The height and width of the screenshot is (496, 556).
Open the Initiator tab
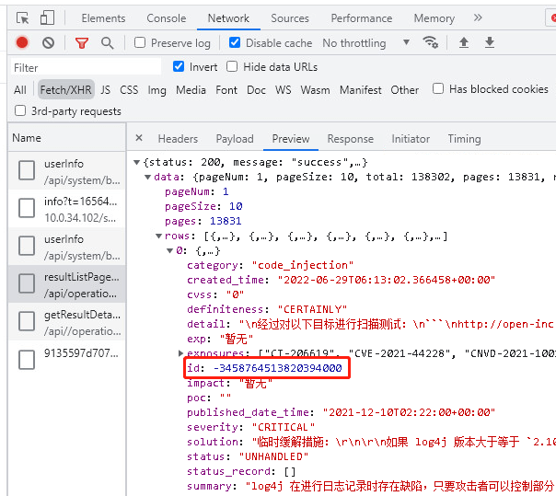[x=411, y=139]
